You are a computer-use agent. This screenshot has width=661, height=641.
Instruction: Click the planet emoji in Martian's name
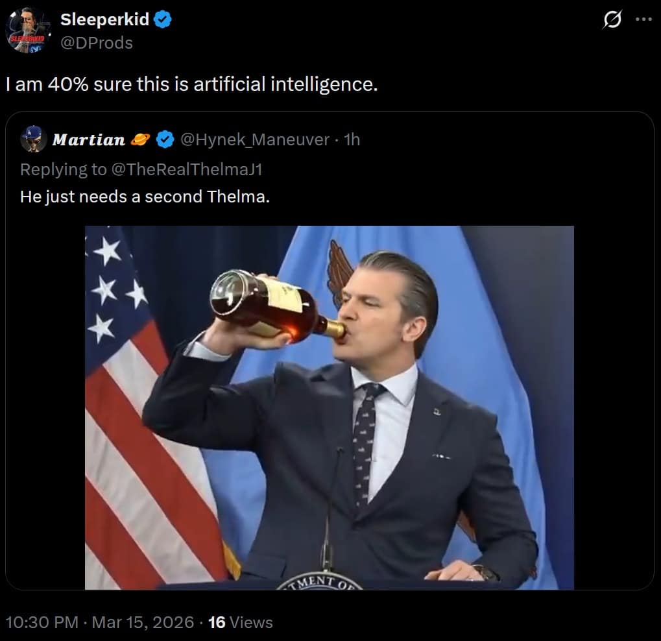pyautogui.click(x=140, y=139)
